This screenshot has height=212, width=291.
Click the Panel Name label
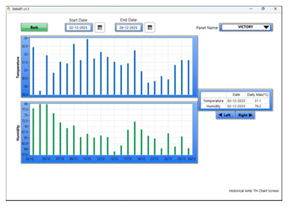[x=207, y=28]
